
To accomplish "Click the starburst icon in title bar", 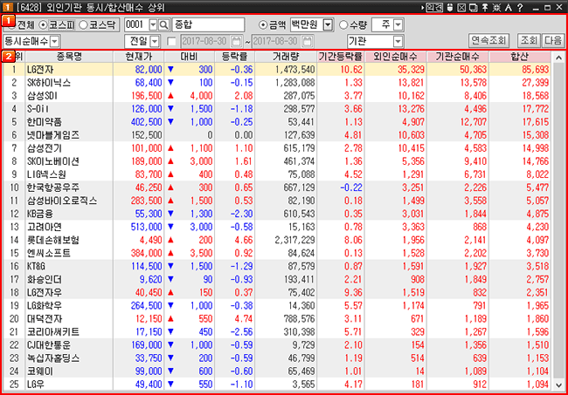I will (x=496, y=7).
